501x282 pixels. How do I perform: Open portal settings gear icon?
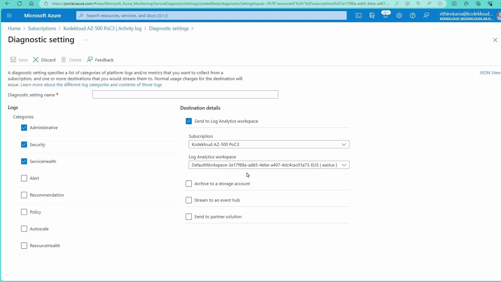point(399,16)
